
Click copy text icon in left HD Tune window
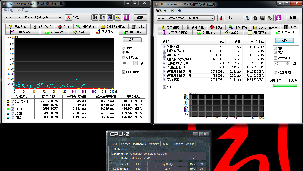[x=95, y=17]
